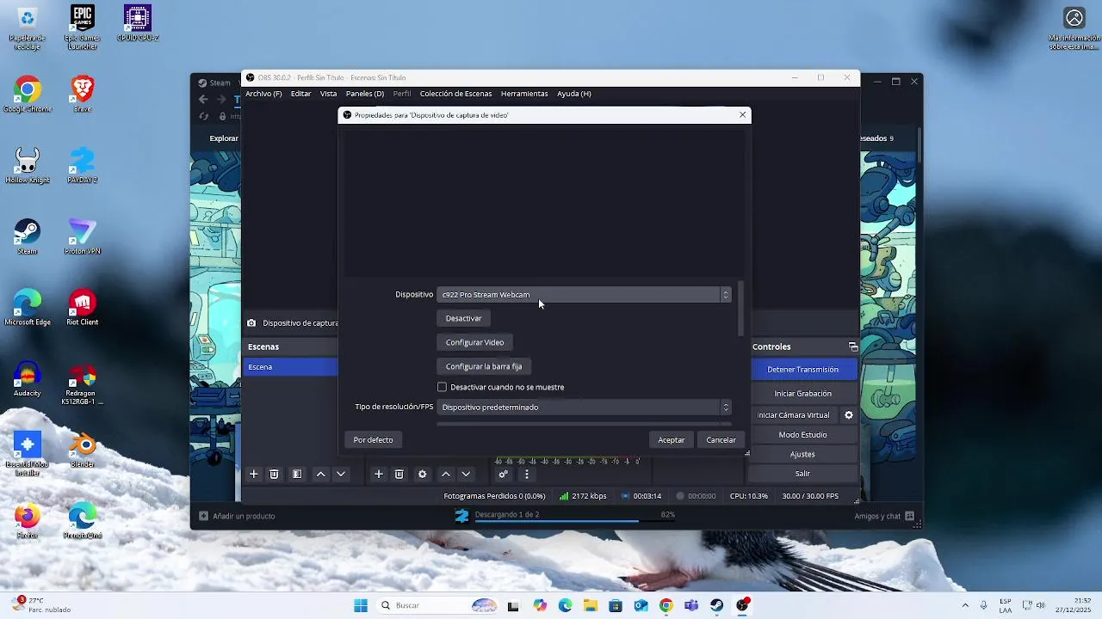This screenshot has width=1102, height=619.
Task: Dismiss the dialog with Cancelar
Action: coord(721,440)
